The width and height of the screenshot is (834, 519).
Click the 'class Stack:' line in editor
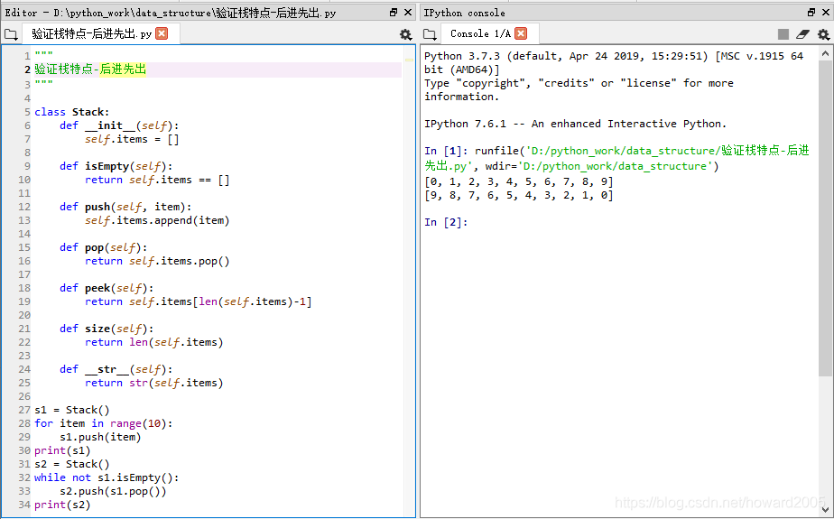click(72, 112)
